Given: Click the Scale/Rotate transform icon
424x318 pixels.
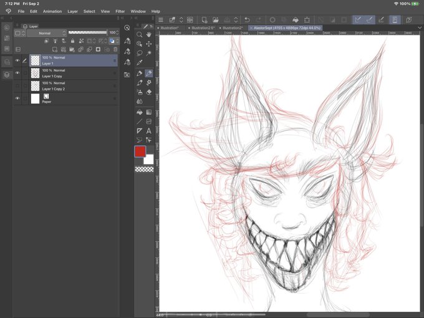Looking at the screenshot, I should [307, 20].
